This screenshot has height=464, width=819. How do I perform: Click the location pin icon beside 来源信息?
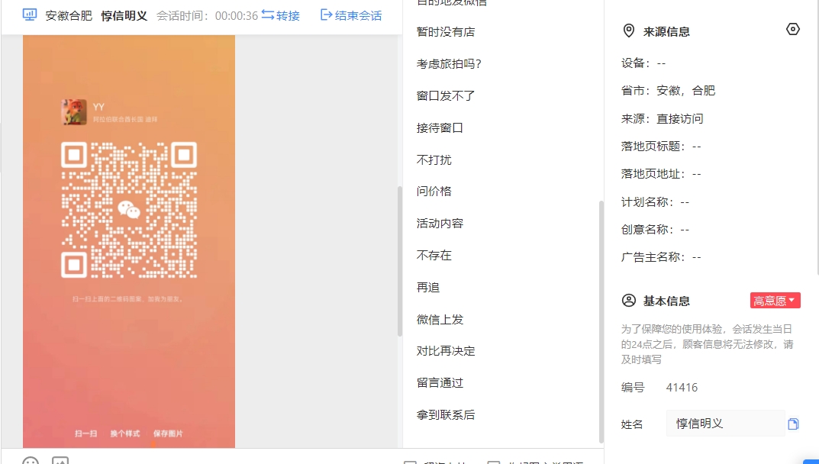629,31
